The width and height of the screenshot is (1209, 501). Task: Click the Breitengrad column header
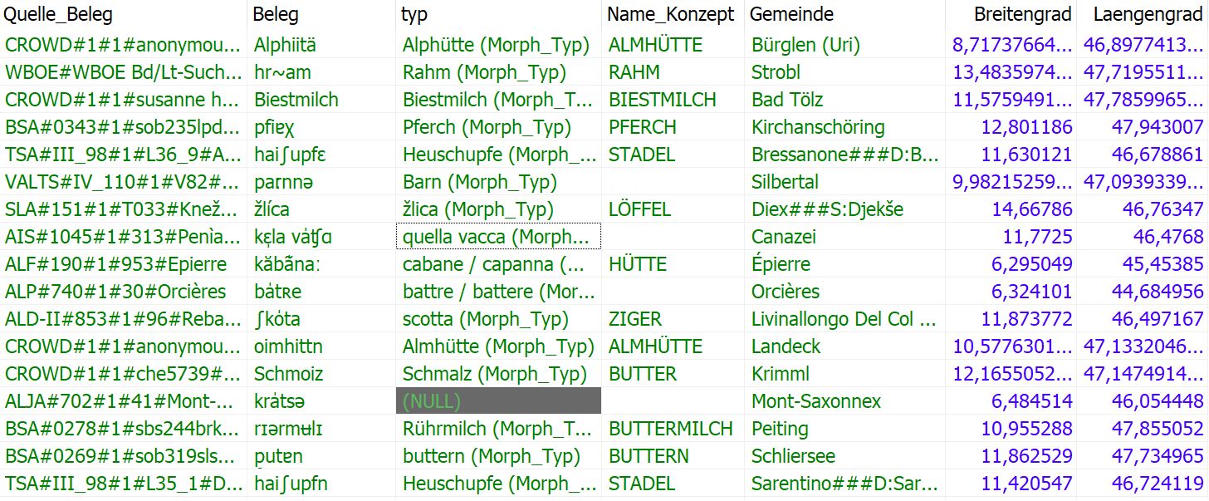(1022, 15)
